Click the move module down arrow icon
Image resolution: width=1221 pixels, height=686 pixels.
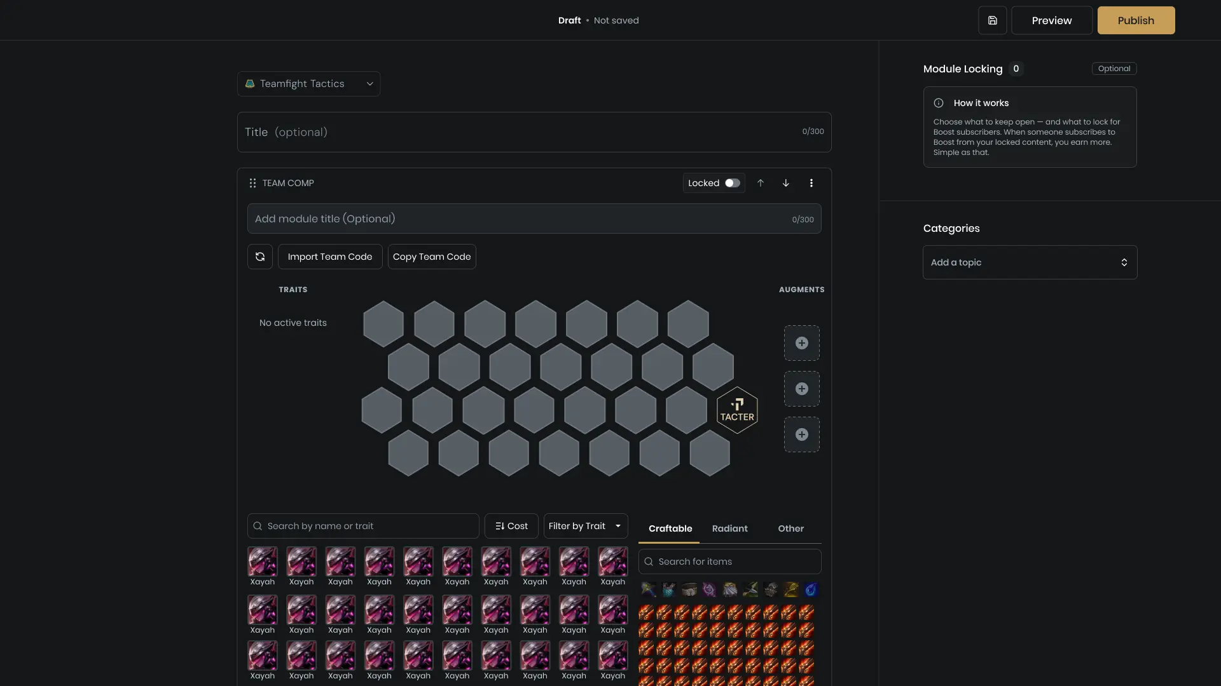pyautogui.click(x=785, y=183)
